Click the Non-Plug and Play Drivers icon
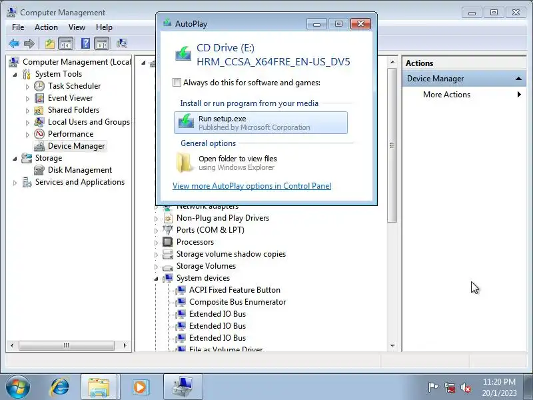 click(168, 218)
